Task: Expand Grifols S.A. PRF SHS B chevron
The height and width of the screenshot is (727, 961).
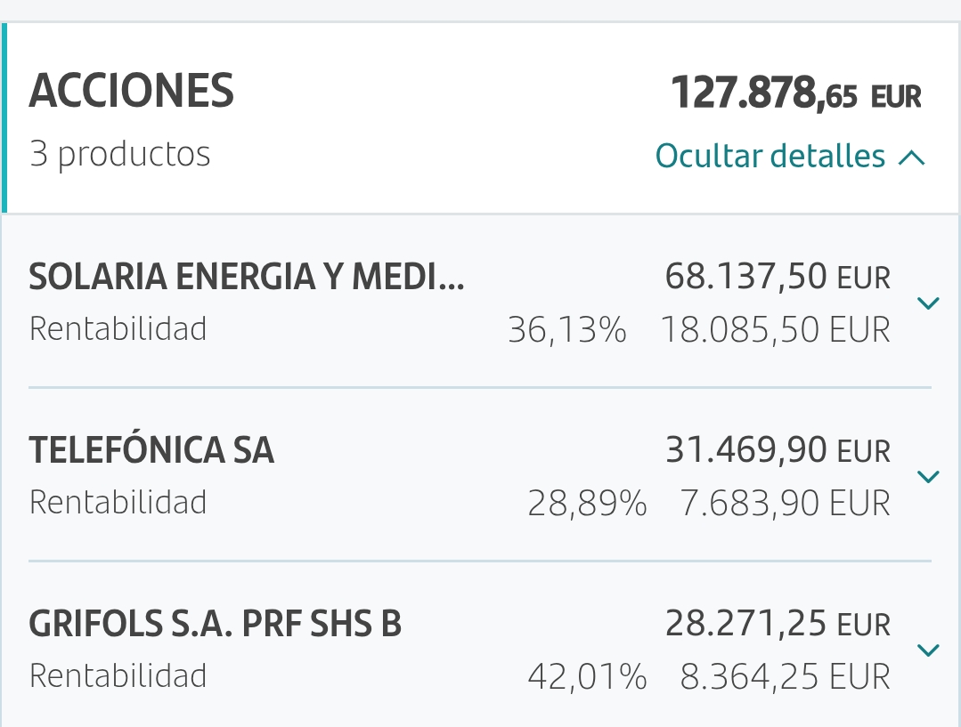Action: coord(928,650)
